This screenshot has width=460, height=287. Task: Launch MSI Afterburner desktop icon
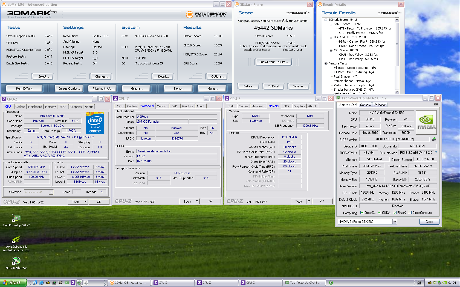coord(16,263)
